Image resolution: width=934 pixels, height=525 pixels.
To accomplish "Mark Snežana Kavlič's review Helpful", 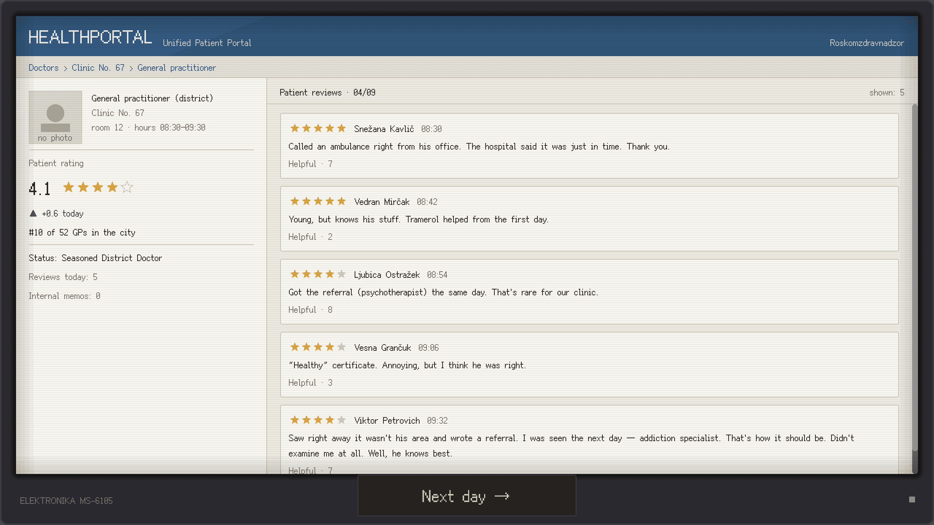I will point(310,164).
